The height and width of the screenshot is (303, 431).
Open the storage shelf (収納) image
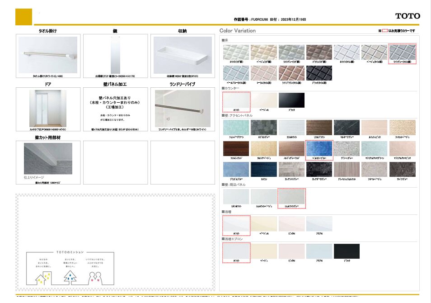click(183, 55)
